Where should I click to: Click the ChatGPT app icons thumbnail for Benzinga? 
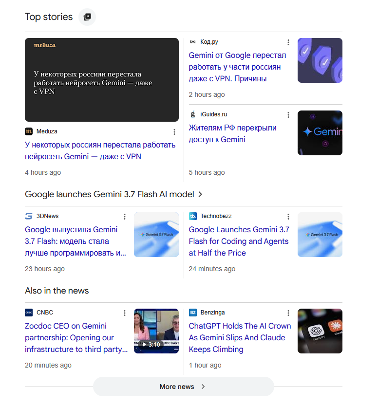click(x=320, y=331)
